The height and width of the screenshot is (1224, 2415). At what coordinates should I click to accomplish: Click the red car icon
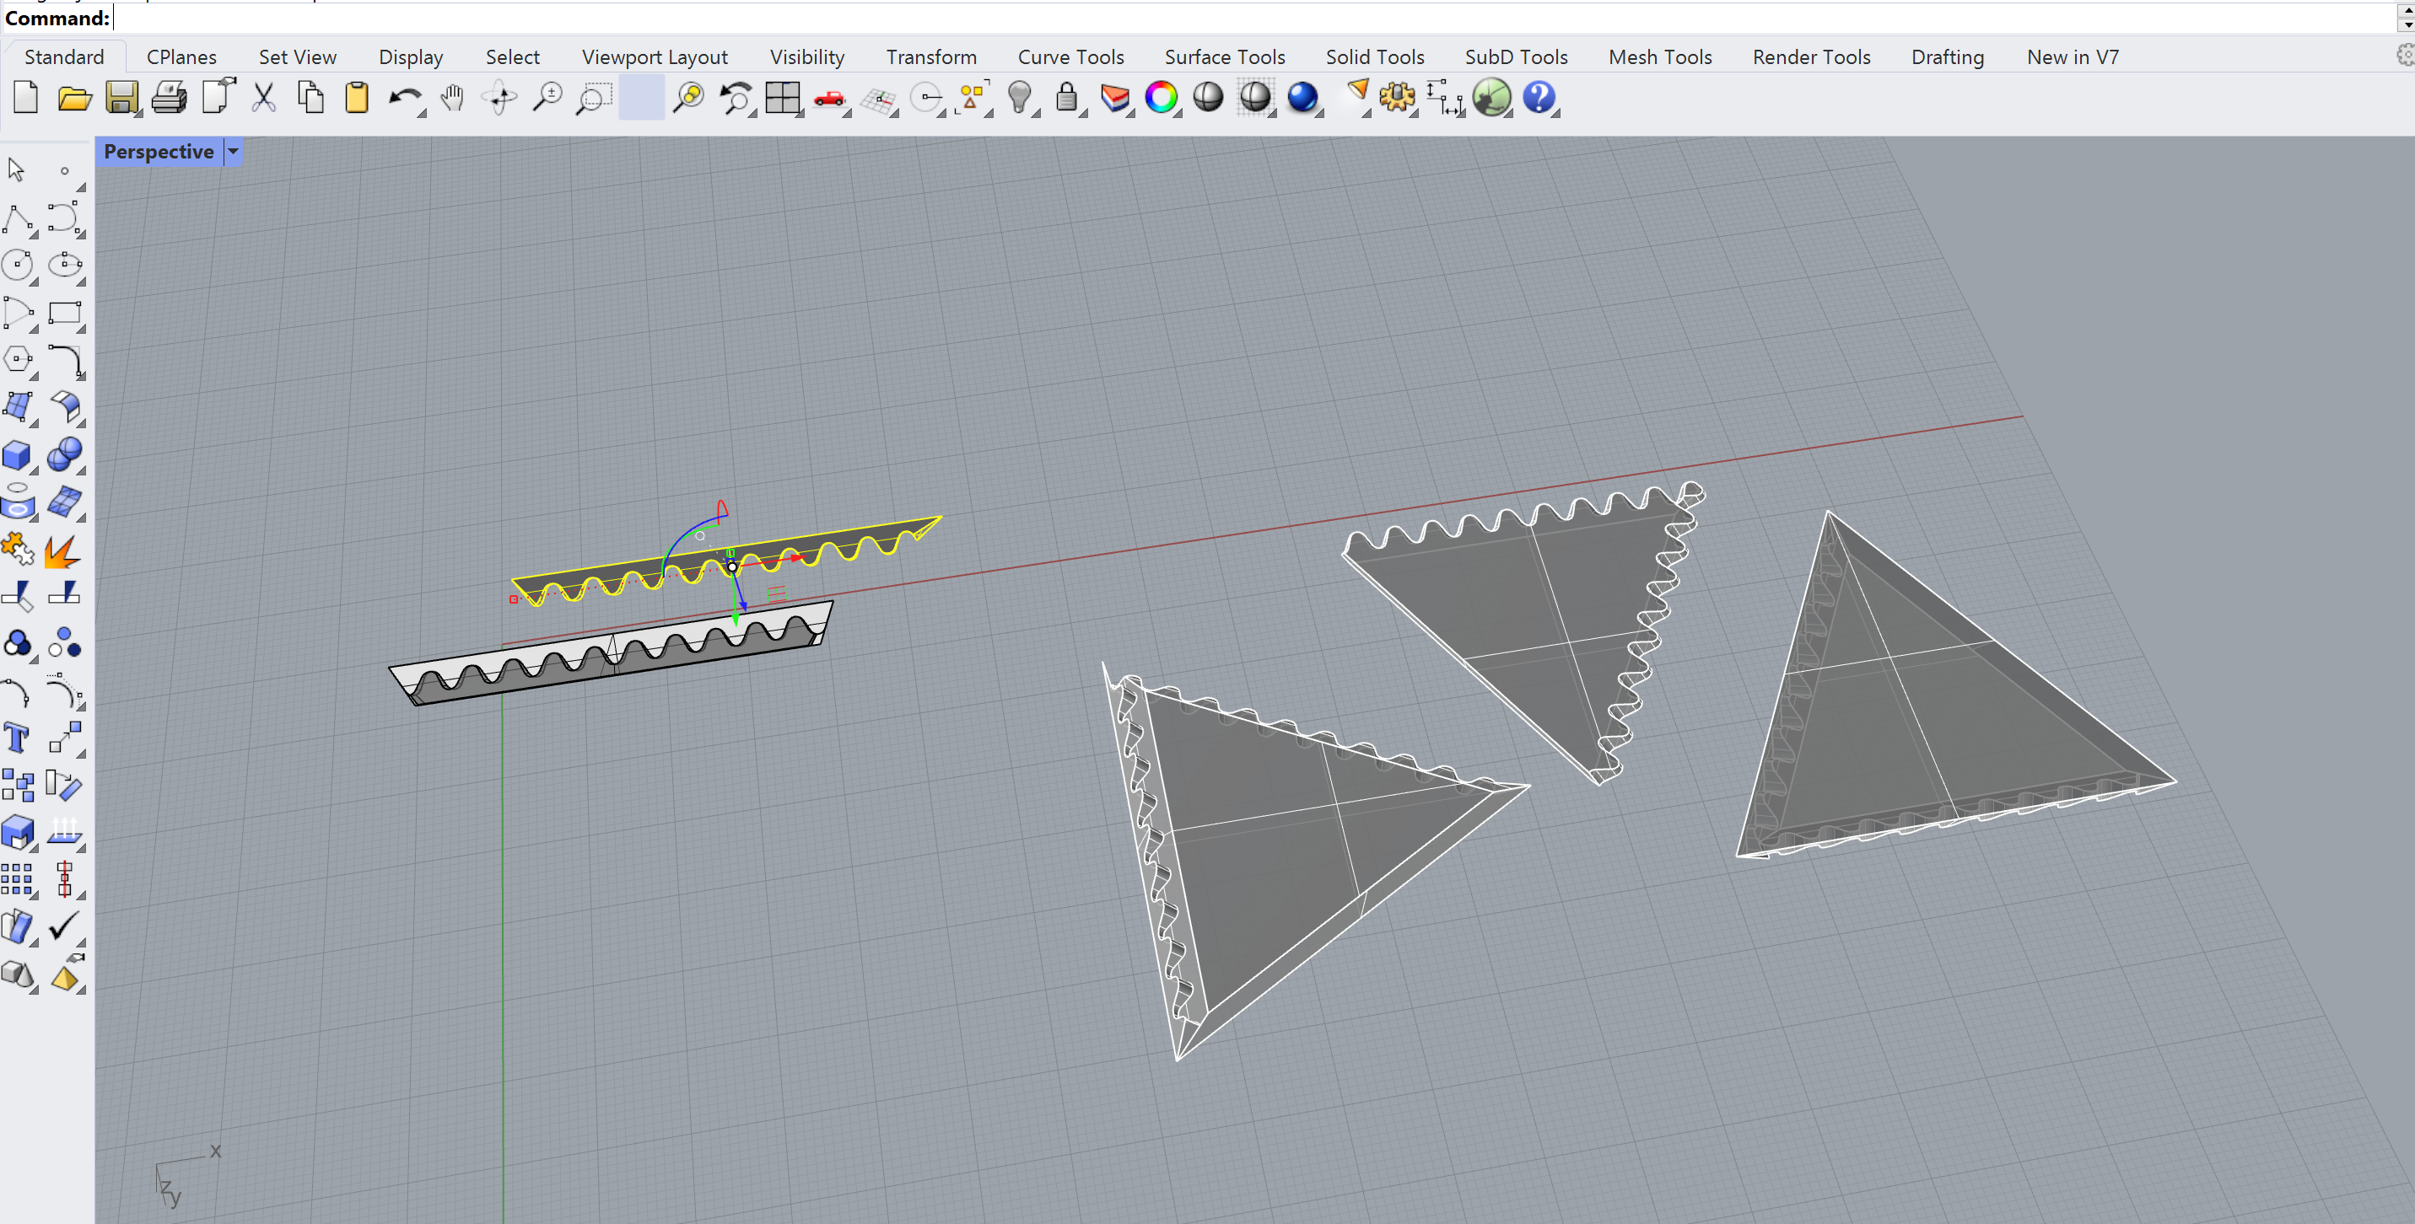830,98
